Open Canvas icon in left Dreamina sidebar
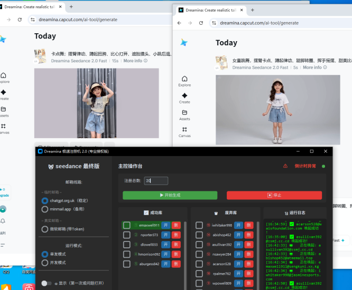Screen dimensions: 352x290 tap(3, 126)
